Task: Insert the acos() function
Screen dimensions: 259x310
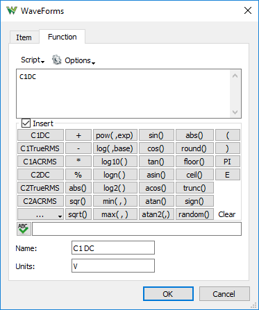Action: pyautogui.click(x=156, y=188)
